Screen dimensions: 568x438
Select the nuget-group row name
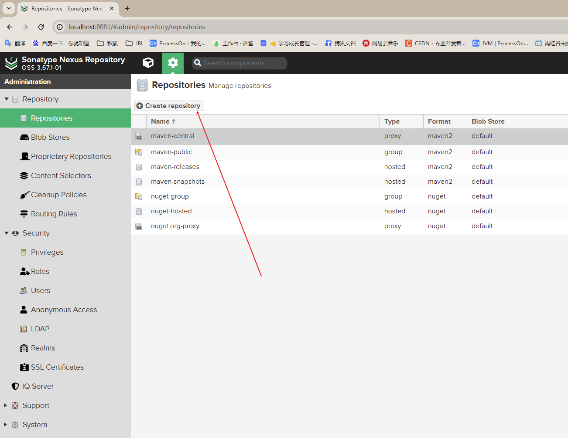[170, 196]
